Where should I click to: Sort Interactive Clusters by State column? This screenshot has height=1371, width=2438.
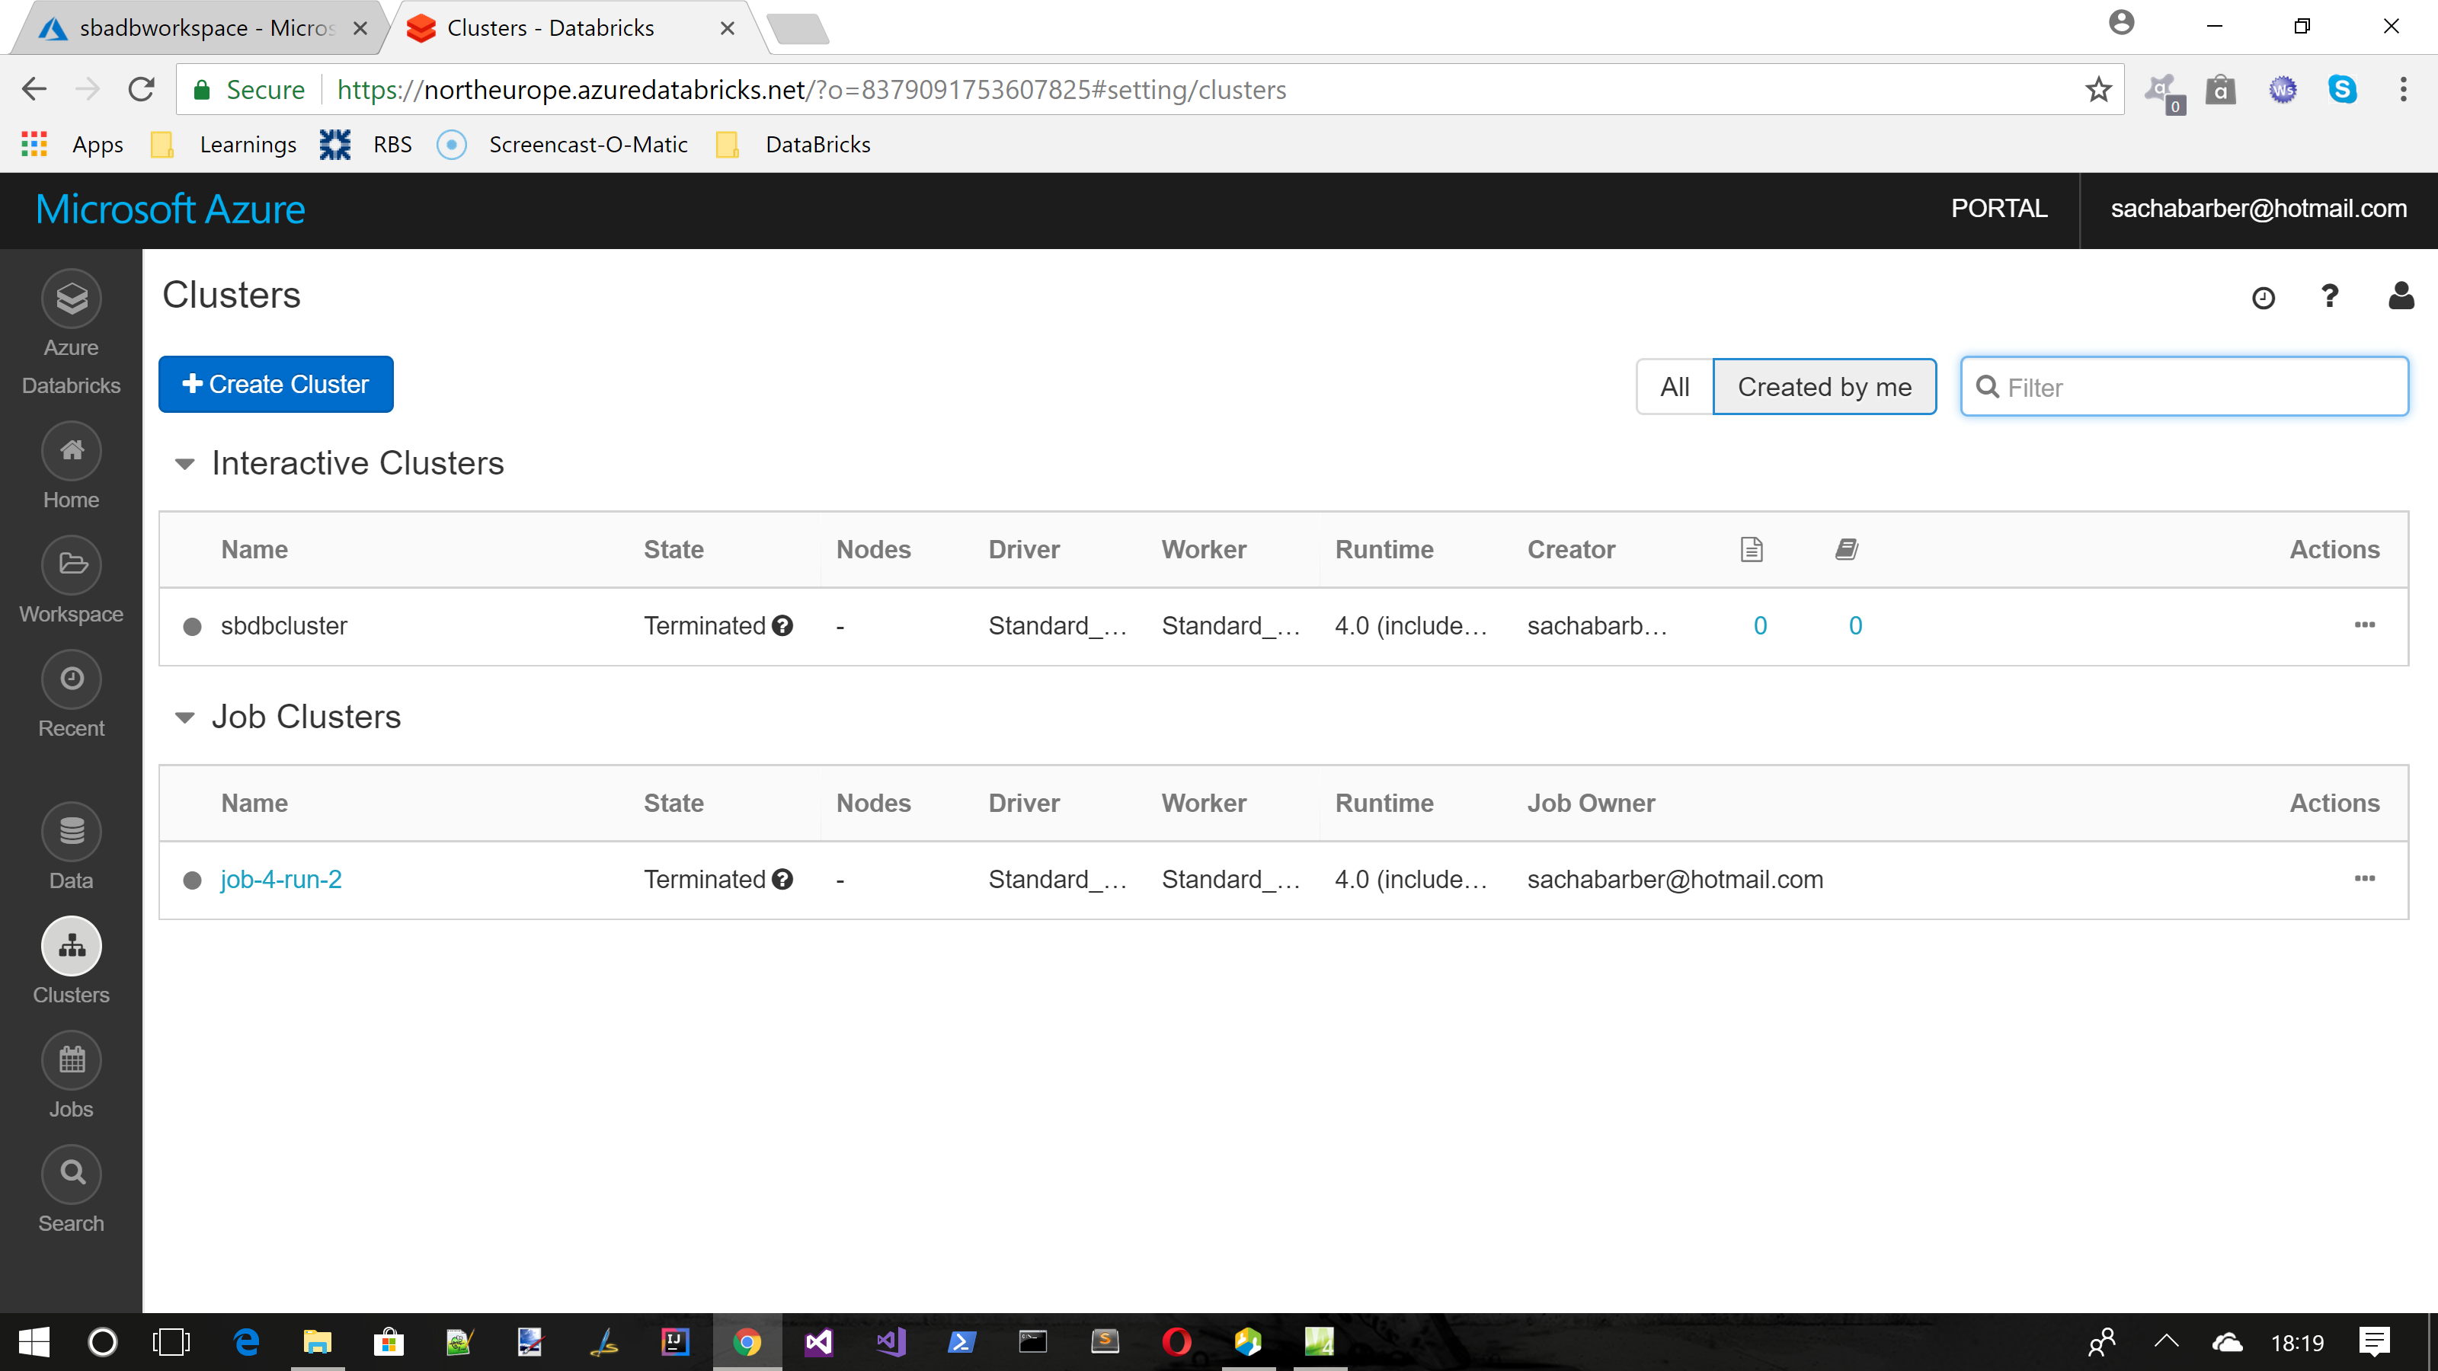tap(673, 550)
